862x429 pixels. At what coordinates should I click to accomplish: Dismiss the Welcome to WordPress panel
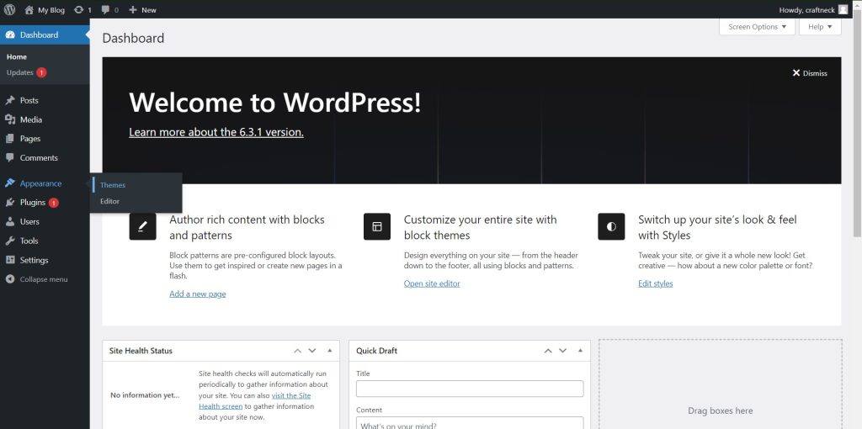coord(809,73)
